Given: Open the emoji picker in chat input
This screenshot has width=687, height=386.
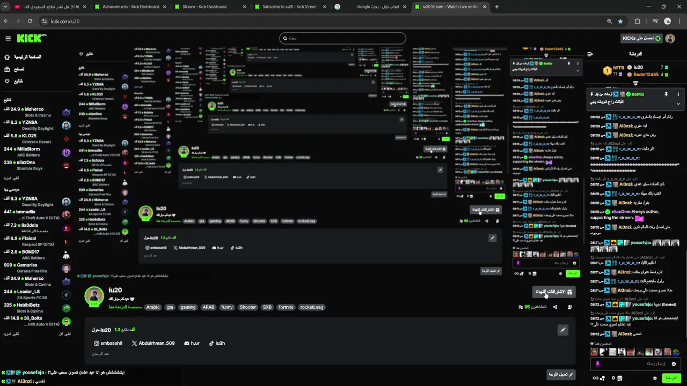Looking at the screenshot, I should pos(674,364).
